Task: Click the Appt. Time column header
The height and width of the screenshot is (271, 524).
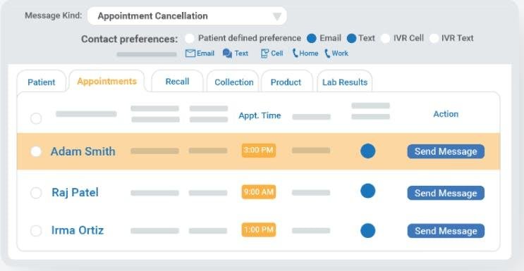Action: (260, 115)
